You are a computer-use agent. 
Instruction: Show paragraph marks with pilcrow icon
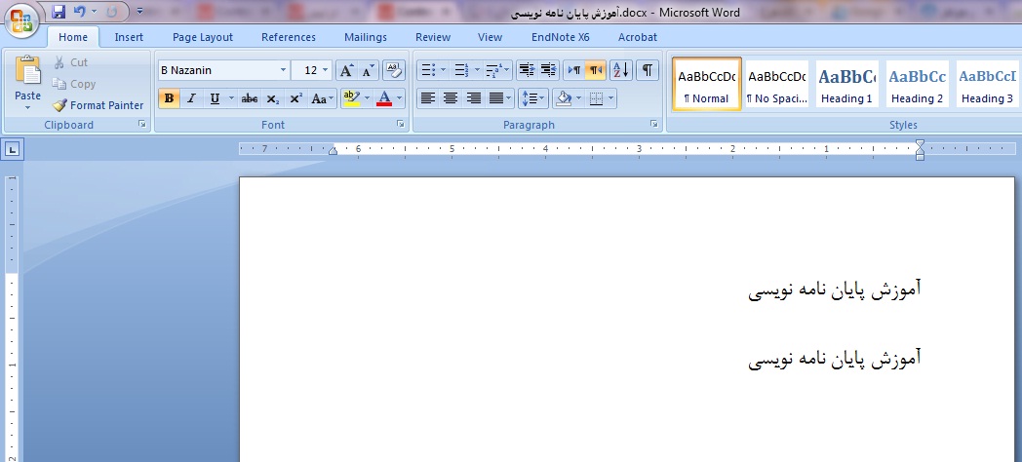pyautogui.click(x=648, y=70)
